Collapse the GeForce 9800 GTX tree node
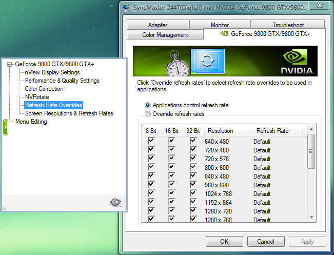This screenshot has width=334, height=255. [x=9, y=64]
